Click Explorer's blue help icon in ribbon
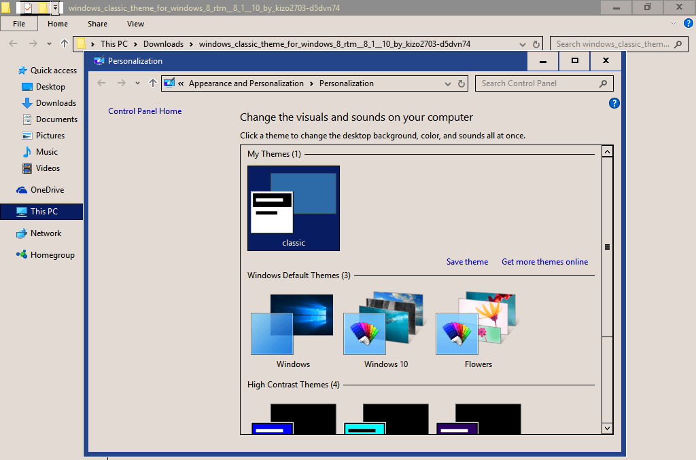 click(x=689, y=24)
